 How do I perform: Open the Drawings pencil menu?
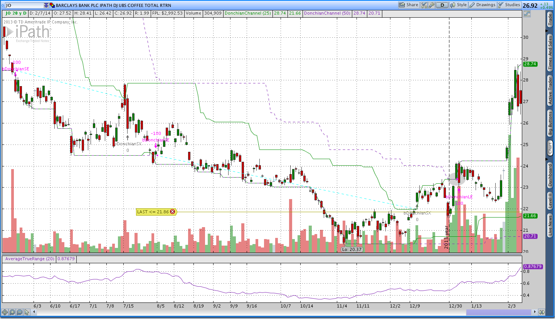(482, 5)
